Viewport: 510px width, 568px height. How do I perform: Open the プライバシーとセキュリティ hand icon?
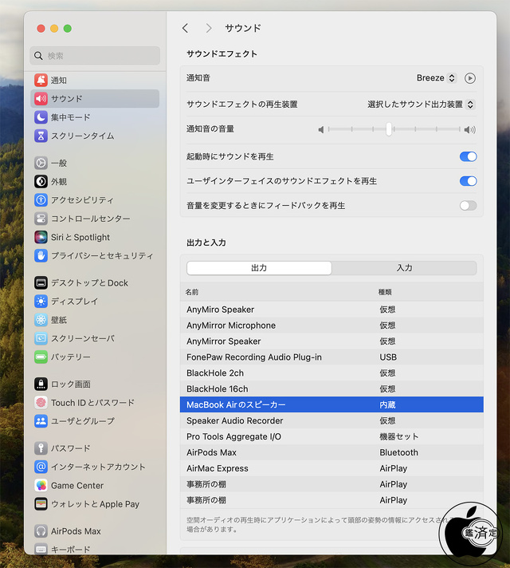41,255
